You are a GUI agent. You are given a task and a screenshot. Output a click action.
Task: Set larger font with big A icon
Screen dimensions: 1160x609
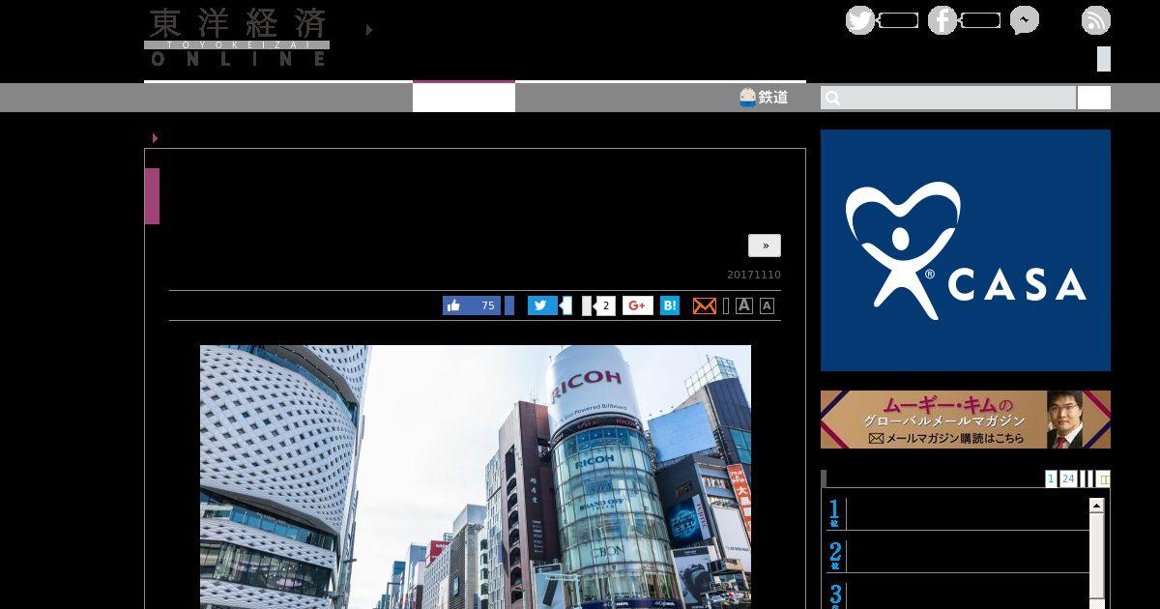744,305
